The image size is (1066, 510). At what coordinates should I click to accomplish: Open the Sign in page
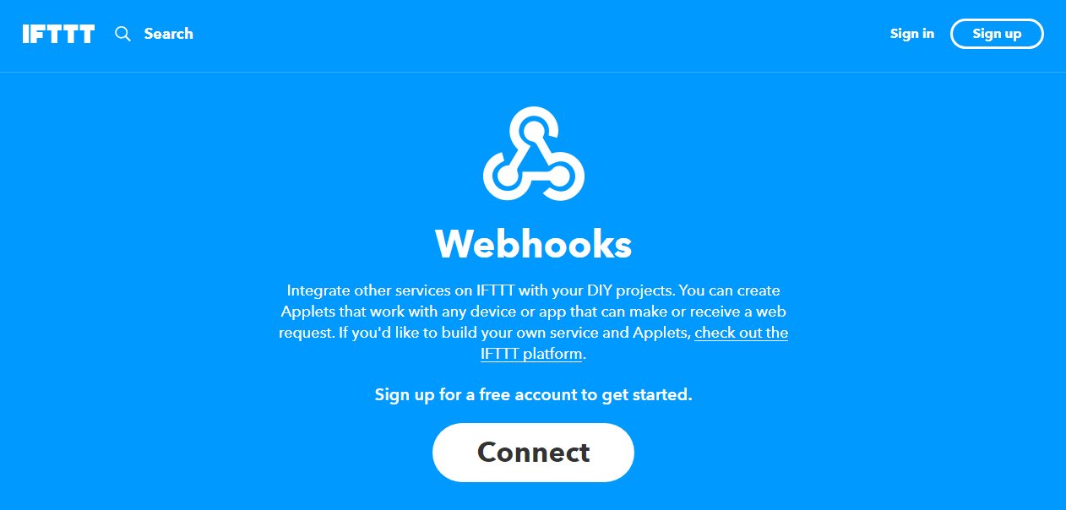pos(912,34)
